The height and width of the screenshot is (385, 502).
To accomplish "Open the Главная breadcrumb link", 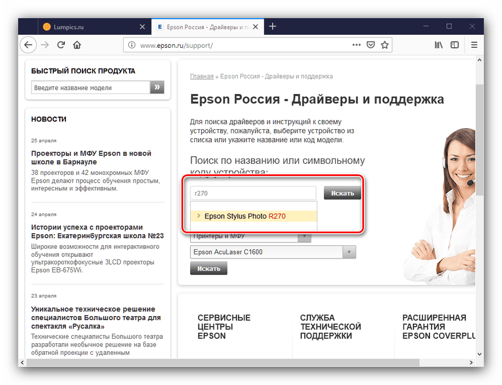I will pos(201,76).
